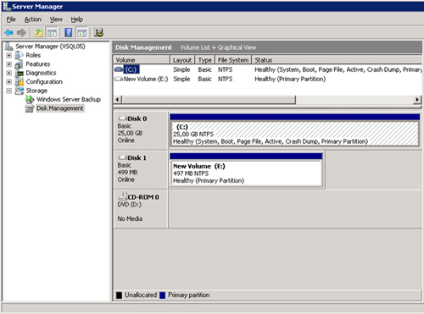Click the 'Unallocated' legend label

[x=141, y=295]
